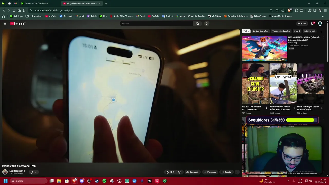This screenshot has width=329, height=185.
Task: Expand hidden bookmarks double chevron
Action: coord(323,16)
